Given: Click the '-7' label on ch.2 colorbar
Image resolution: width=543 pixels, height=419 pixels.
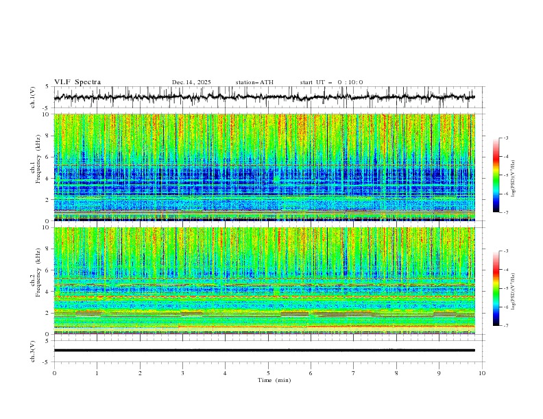Looking at the screenshot, I should (505, 325).
